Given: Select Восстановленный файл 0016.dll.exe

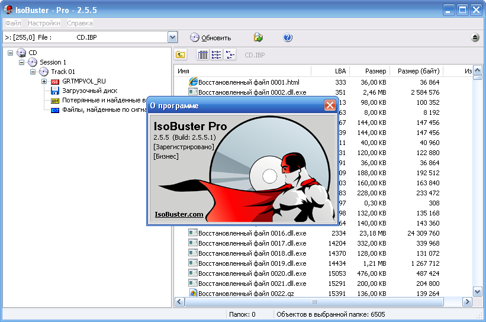Looking at the screenshot, I should click(252, 233).
